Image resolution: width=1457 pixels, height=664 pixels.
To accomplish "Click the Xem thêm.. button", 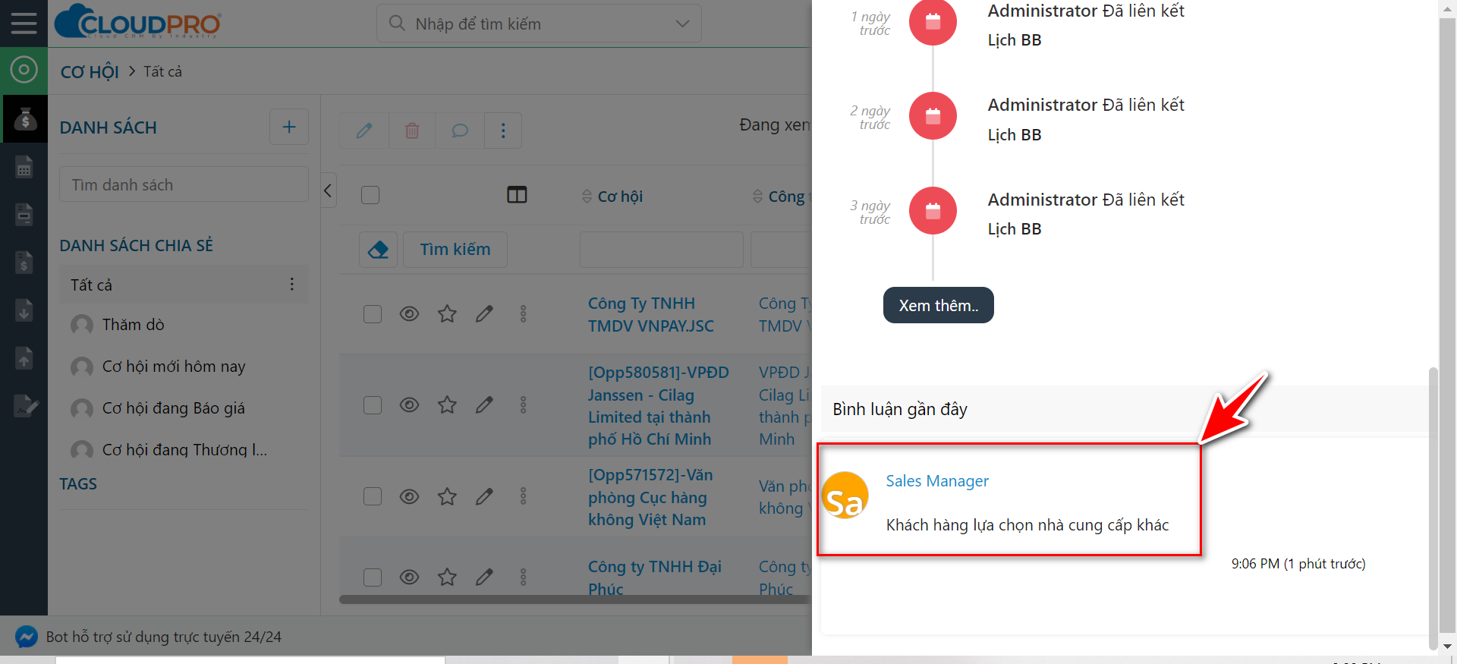I will pos(938,305).
